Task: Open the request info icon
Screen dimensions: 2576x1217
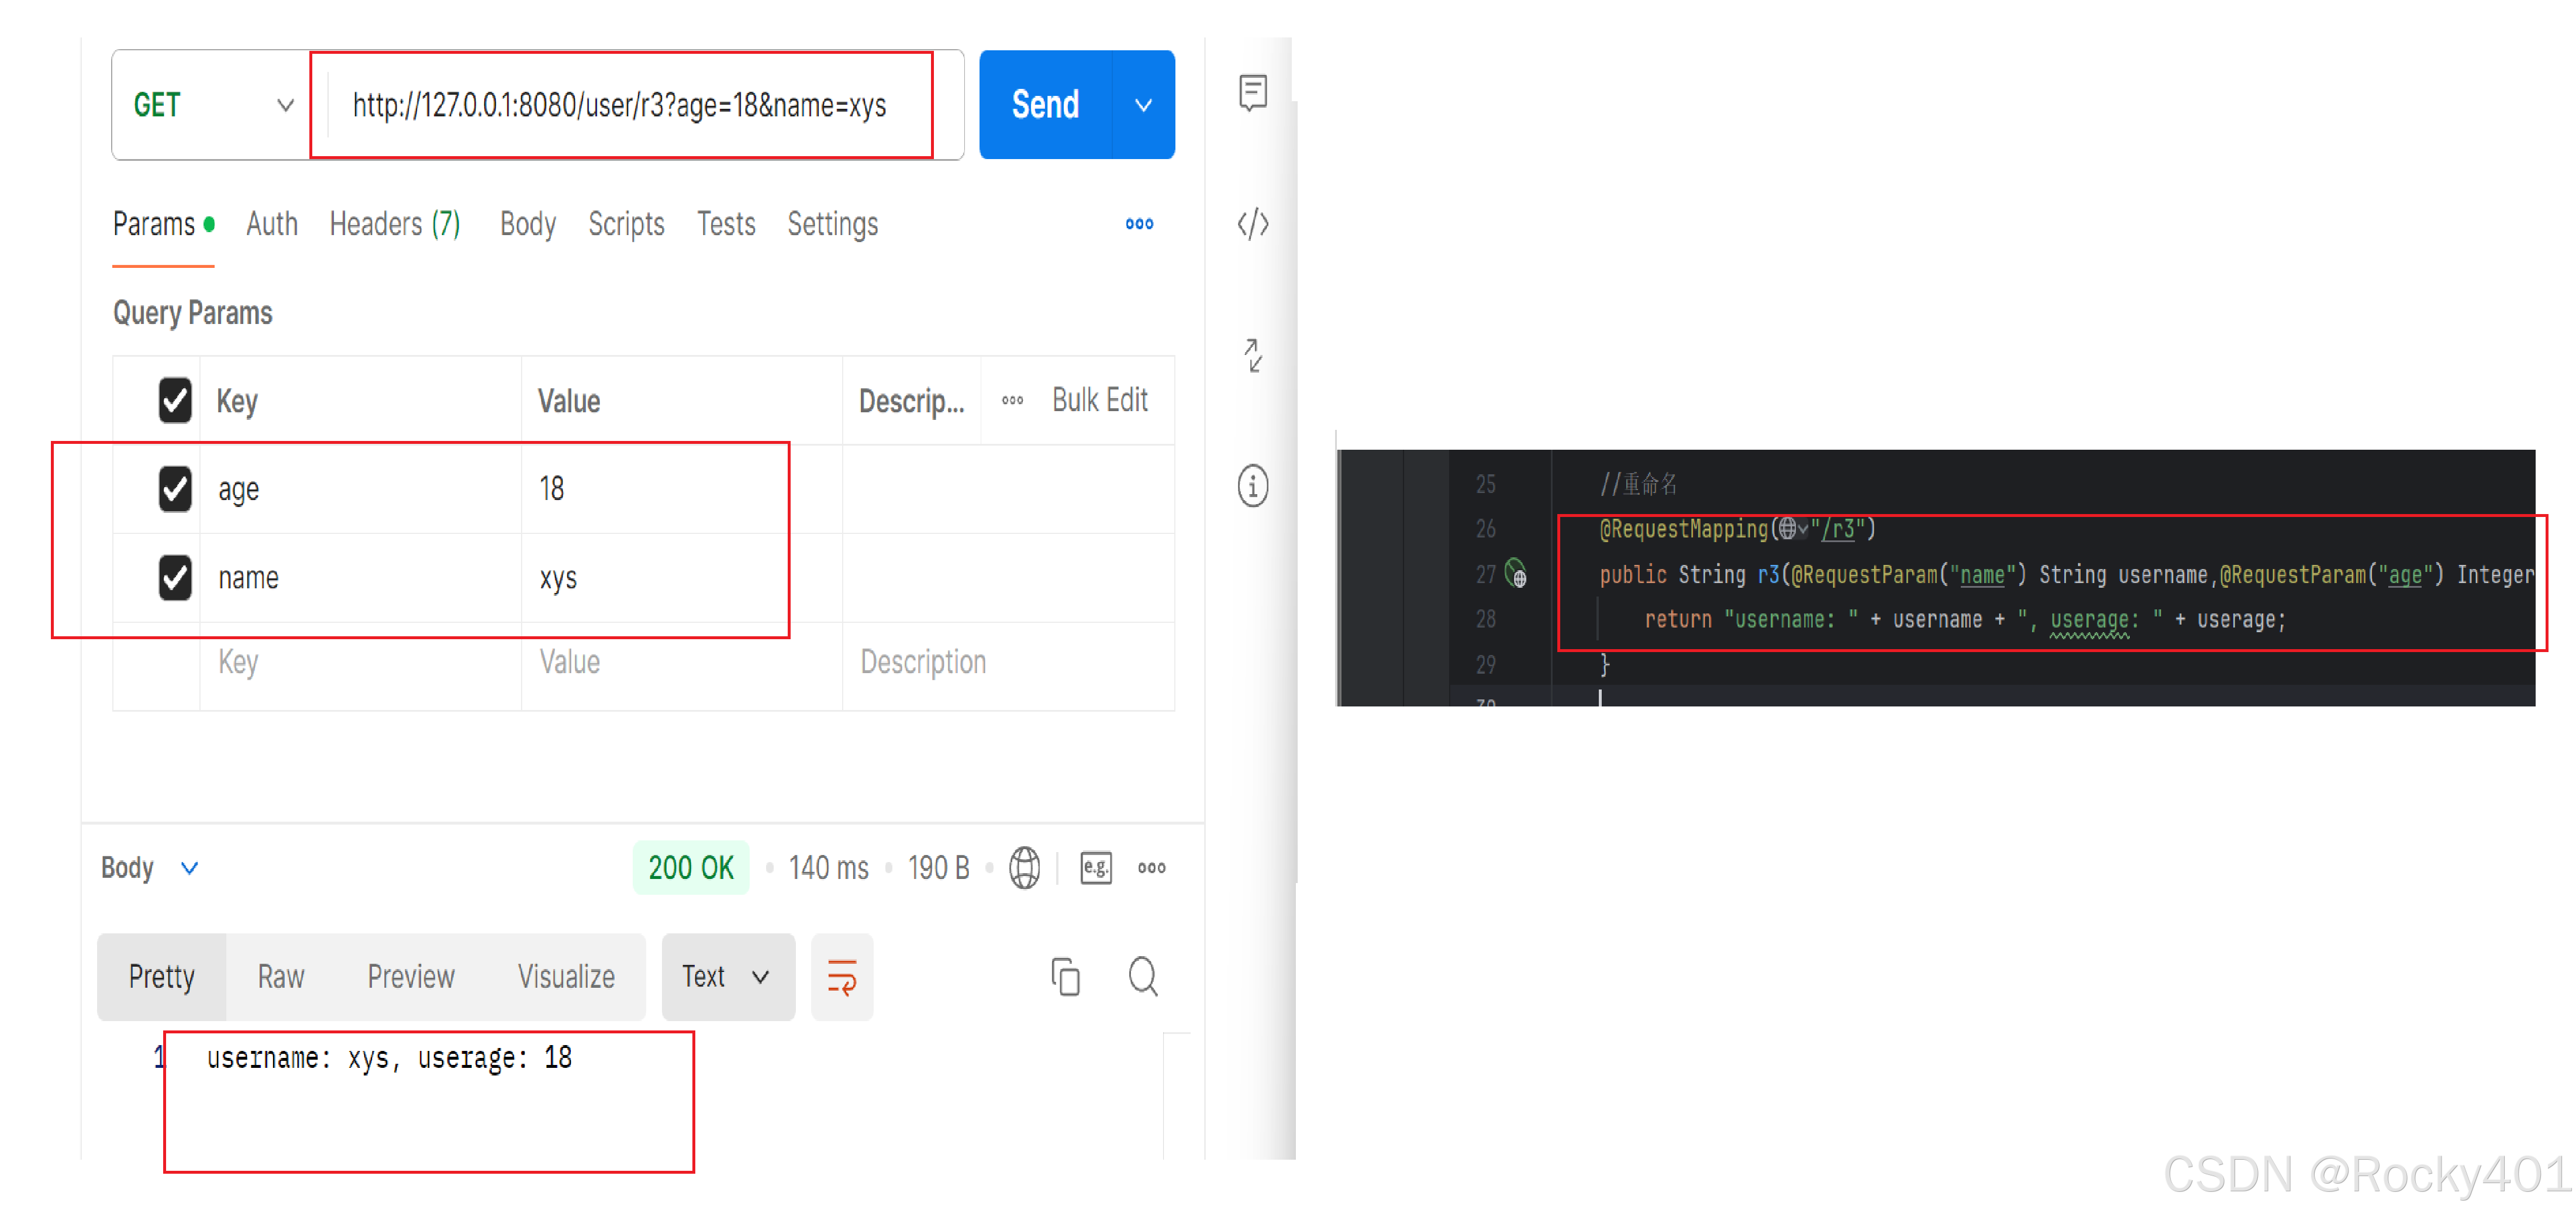Action: [x=1252, y=487]
